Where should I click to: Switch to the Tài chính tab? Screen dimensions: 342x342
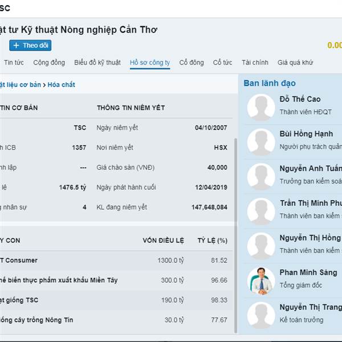[255, 63]
